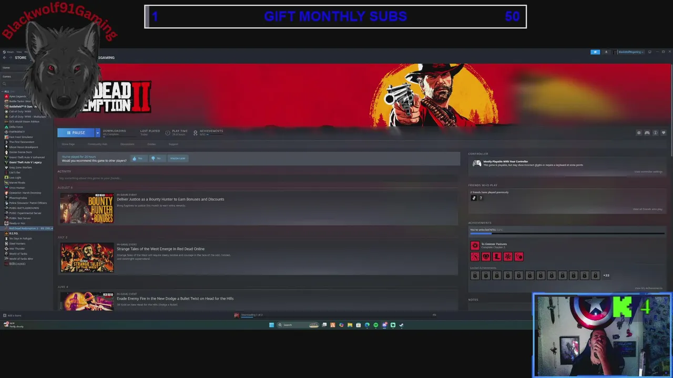Click Add a Game at the bottom left
The image size is (673, 378).
click(x=13, y=316)
